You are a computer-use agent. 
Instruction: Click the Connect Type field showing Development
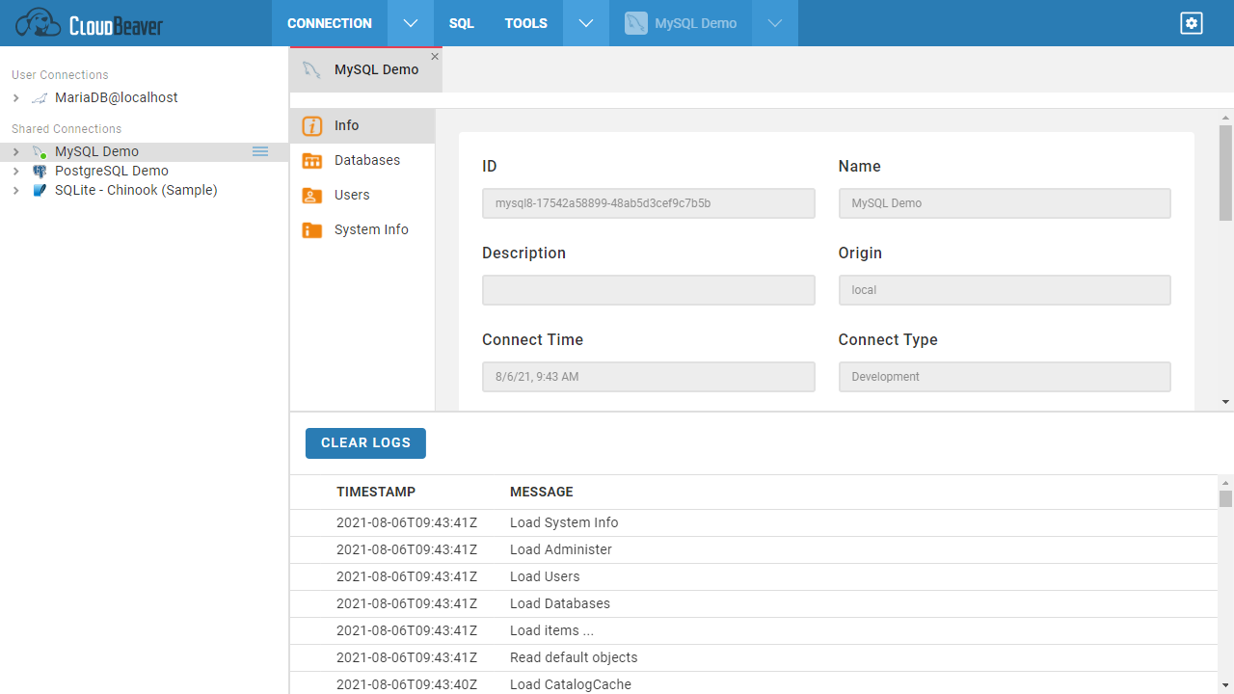point(1005,377)
